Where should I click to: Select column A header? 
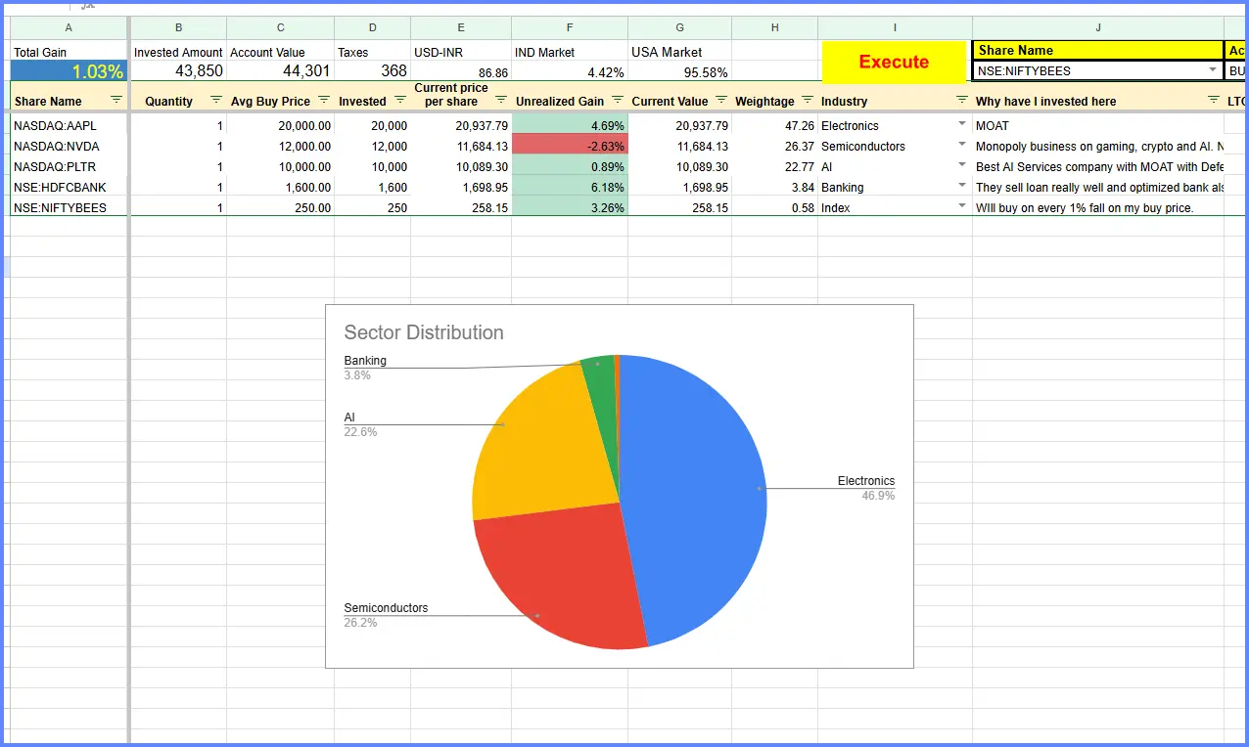[x=69, y=27]
